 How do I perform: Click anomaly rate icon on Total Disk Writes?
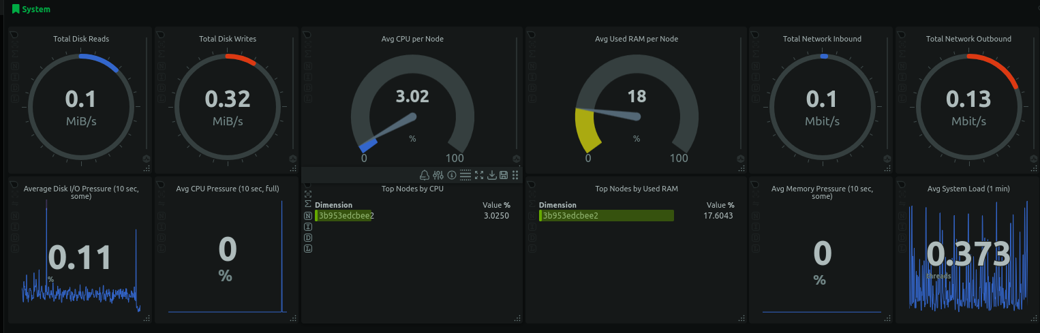(x=293, y=158)
